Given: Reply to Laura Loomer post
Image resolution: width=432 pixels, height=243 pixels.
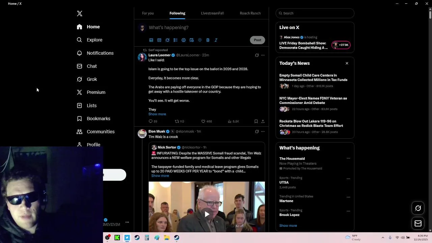Looking at the screenshot, I should pos(153,122).
